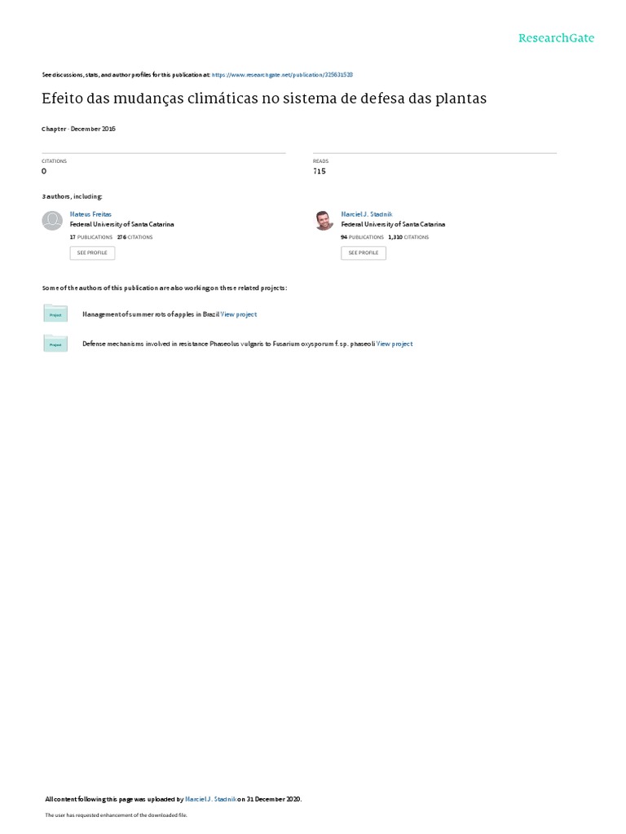Click the summer rots of apples project icon
The image size is (626, 834).
tap(55, 314)
